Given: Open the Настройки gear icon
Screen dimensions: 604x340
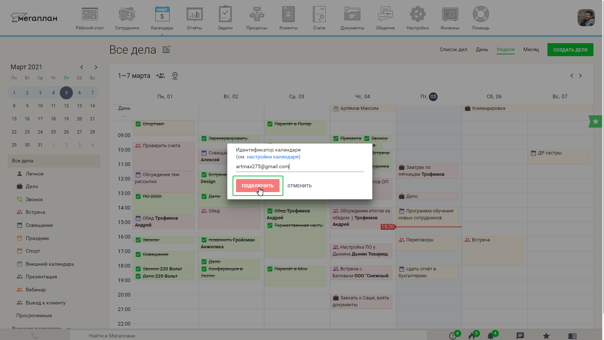Looking at the screenshot, I should [418, 14].
